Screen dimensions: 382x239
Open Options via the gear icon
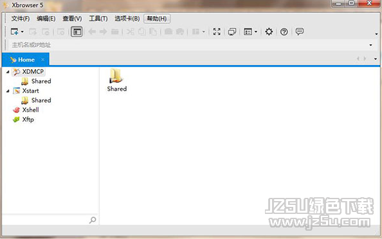click(x=269, y=31)
